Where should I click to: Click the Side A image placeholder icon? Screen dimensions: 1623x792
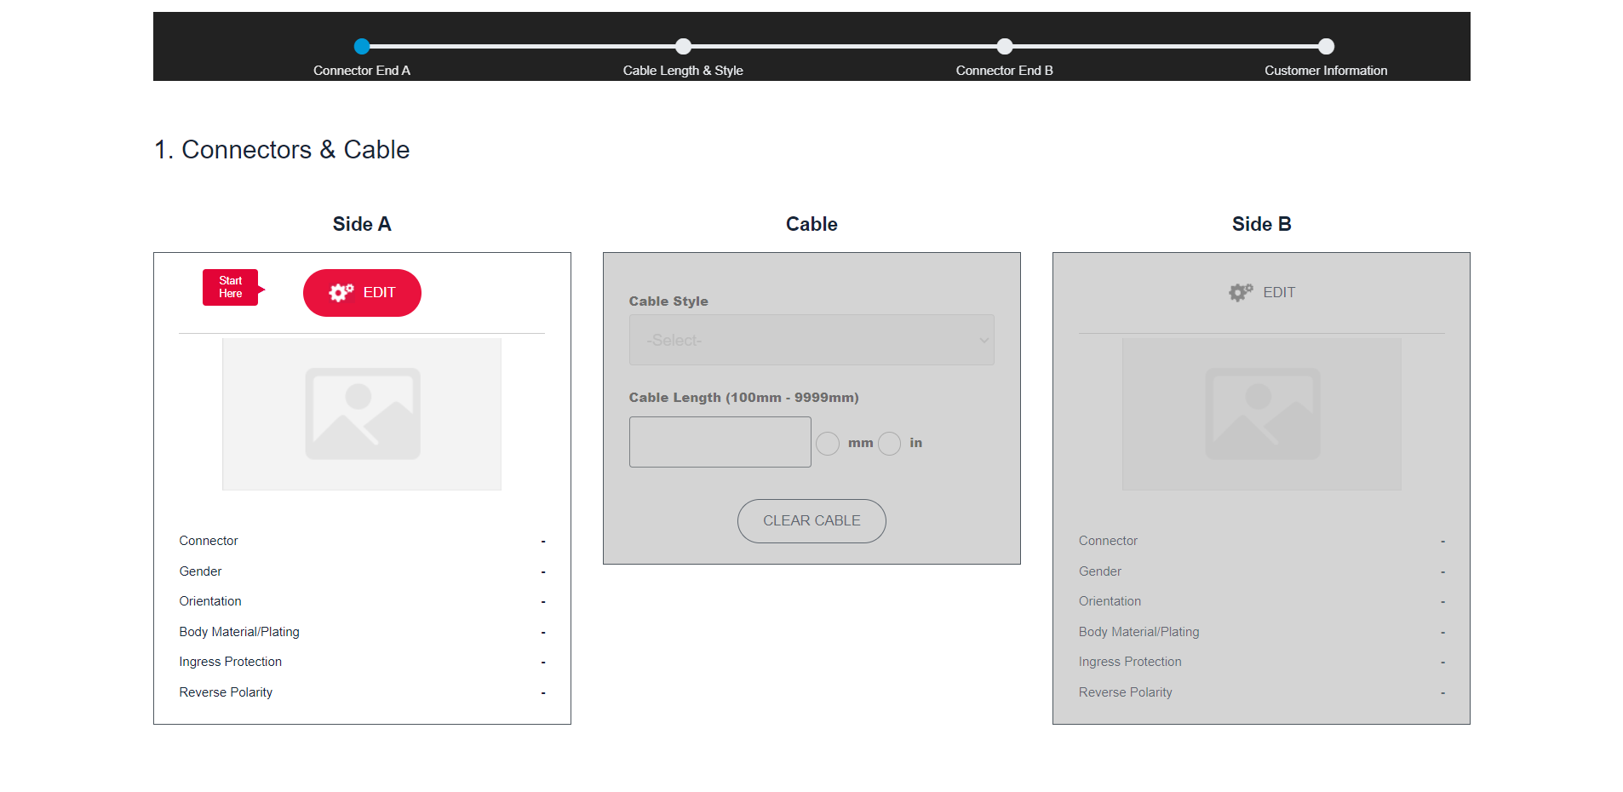click(361, 413)
